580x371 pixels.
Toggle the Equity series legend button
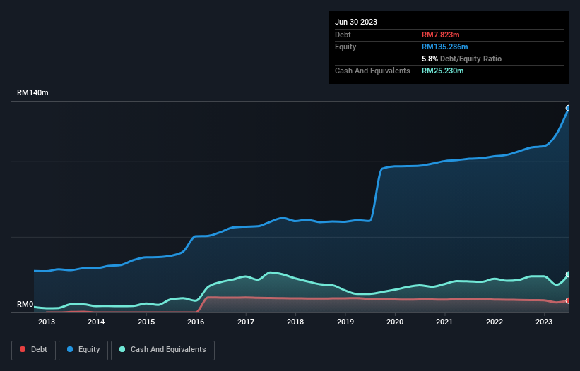pos(83,350)
